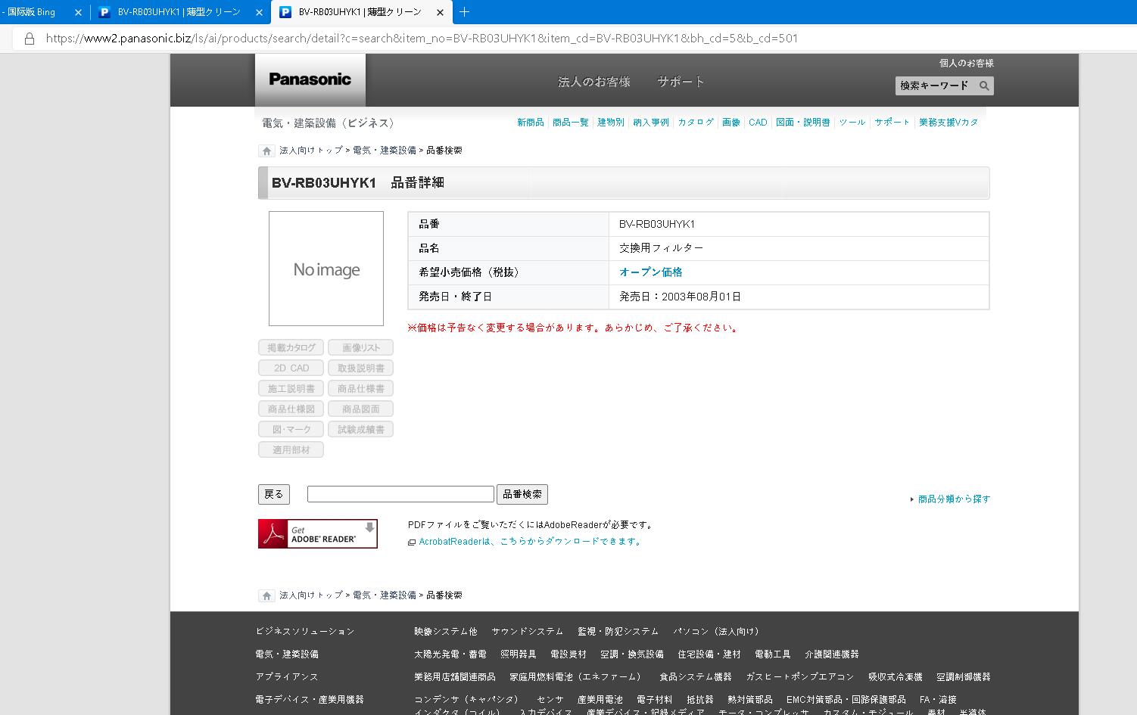
Task: Click the No image product thumbnail
Action: coord(326,269)
